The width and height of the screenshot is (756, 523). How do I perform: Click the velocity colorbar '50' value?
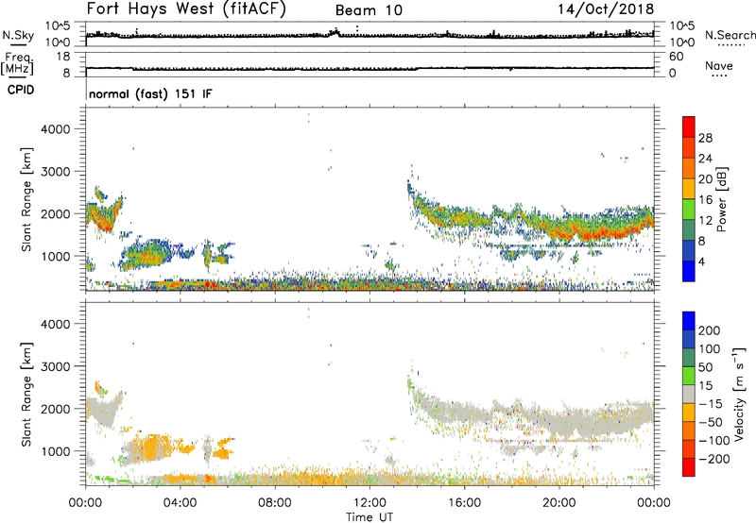click(x=705, y=367)
